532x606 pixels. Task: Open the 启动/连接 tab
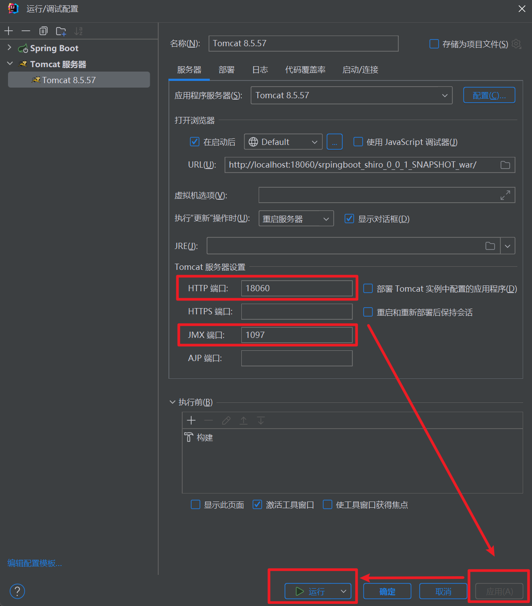pyautogui.click(x=360, y=70)
